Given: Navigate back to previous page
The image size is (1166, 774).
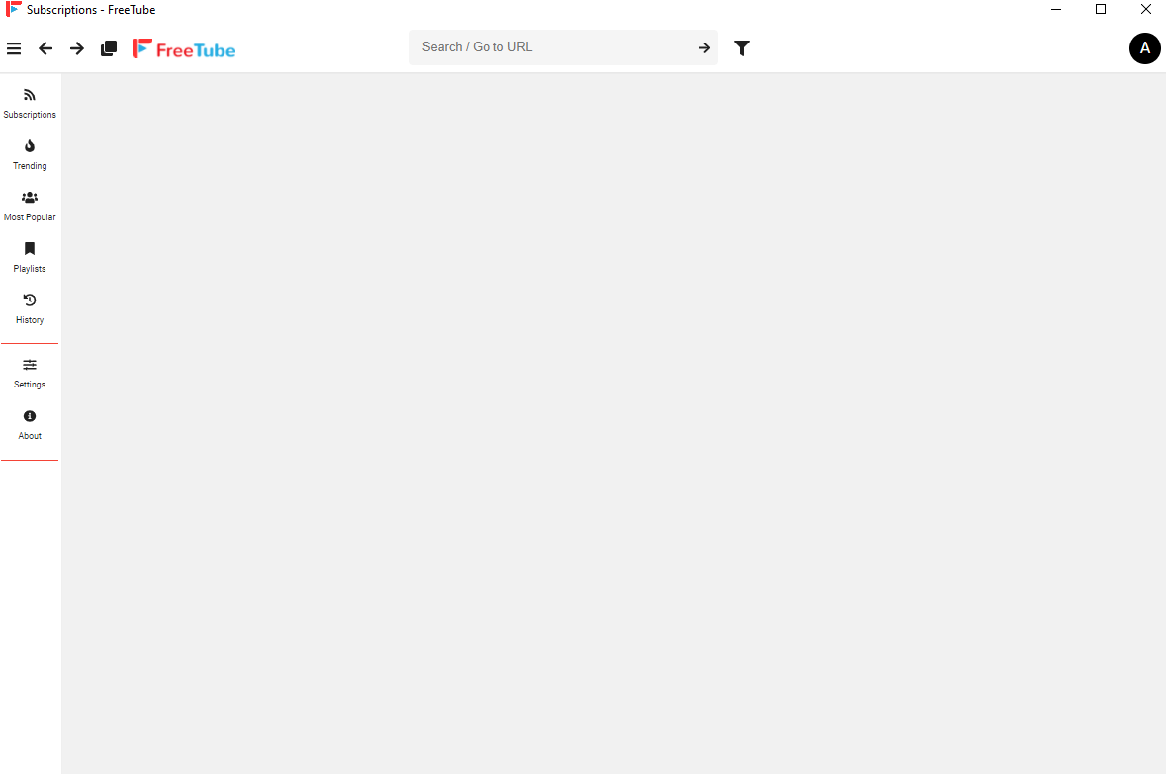Looking at the screenshot, I should (45, 47).
